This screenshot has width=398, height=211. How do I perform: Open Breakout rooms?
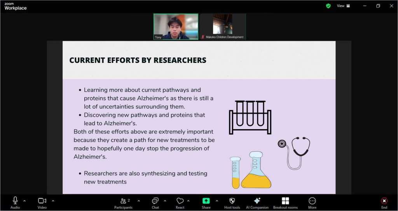285,203
